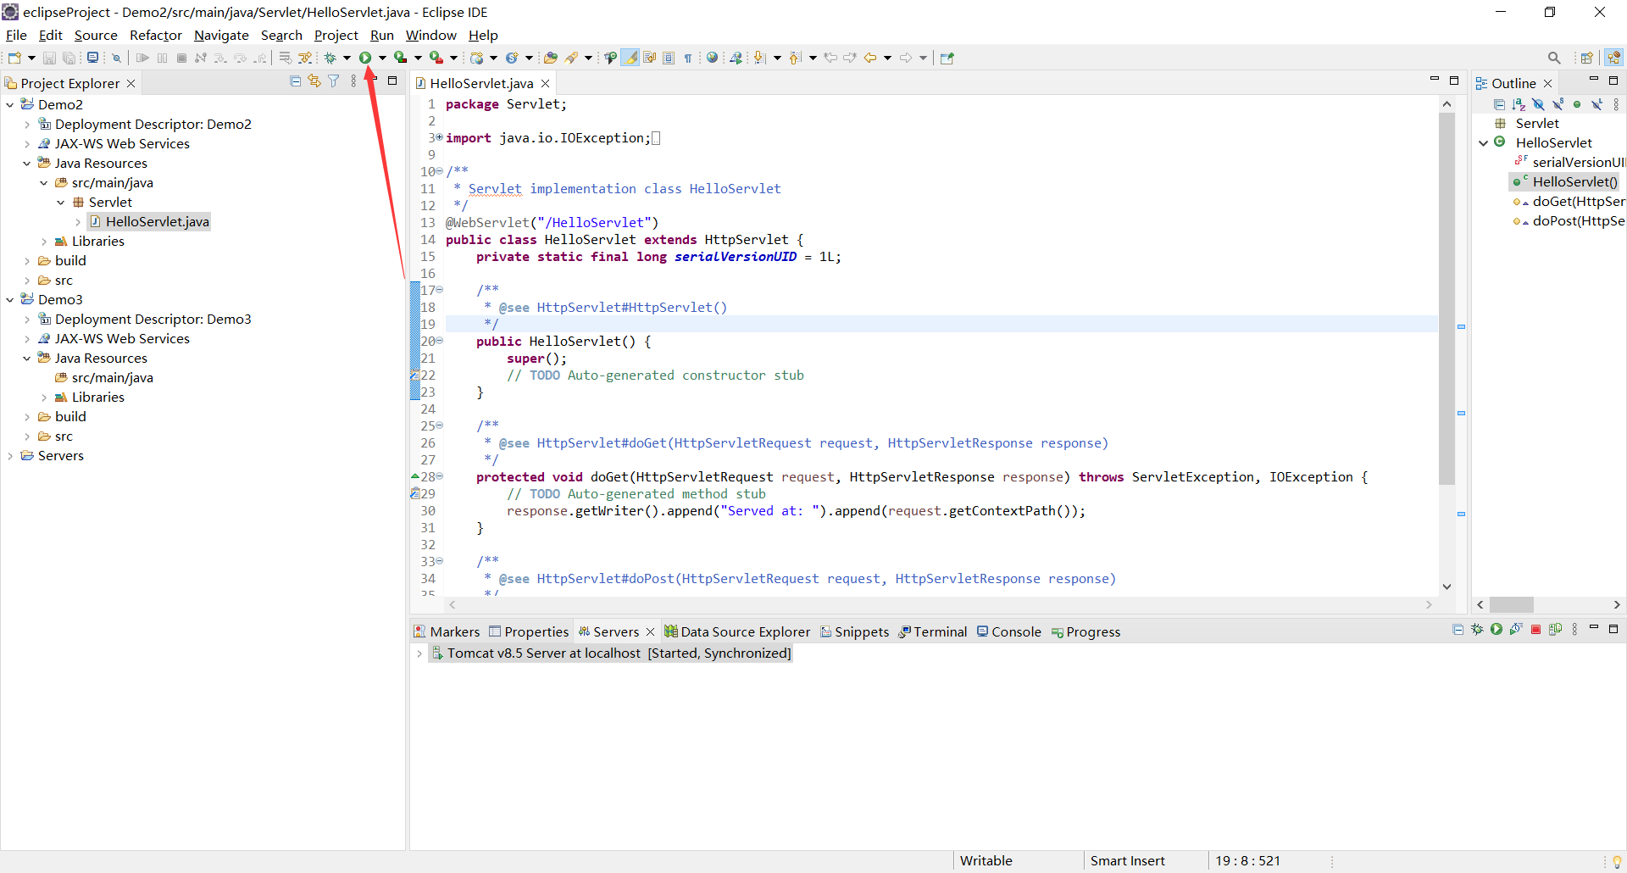Click the Project Explorer filter funnel icon

point(334,81)
